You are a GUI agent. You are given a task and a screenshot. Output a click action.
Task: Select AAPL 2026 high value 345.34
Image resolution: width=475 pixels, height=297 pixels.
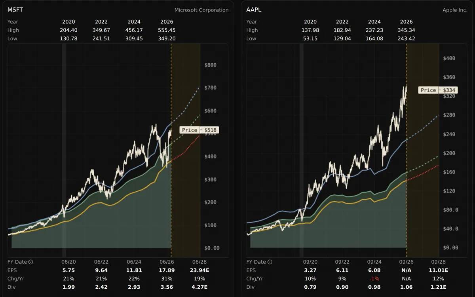tap(407, 30)
